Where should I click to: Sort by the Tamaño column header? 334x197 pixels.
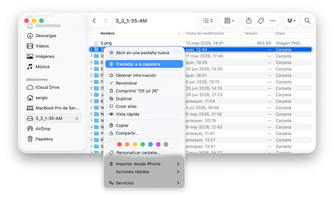coord(251,33)
